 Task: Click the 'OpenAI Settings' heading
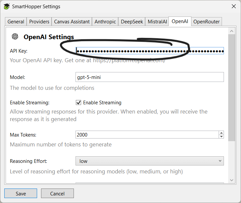point(49,37)
